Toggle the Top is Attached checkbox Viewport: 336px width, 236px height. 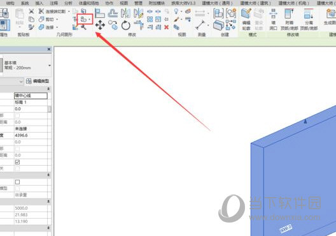tap(17, 149)
